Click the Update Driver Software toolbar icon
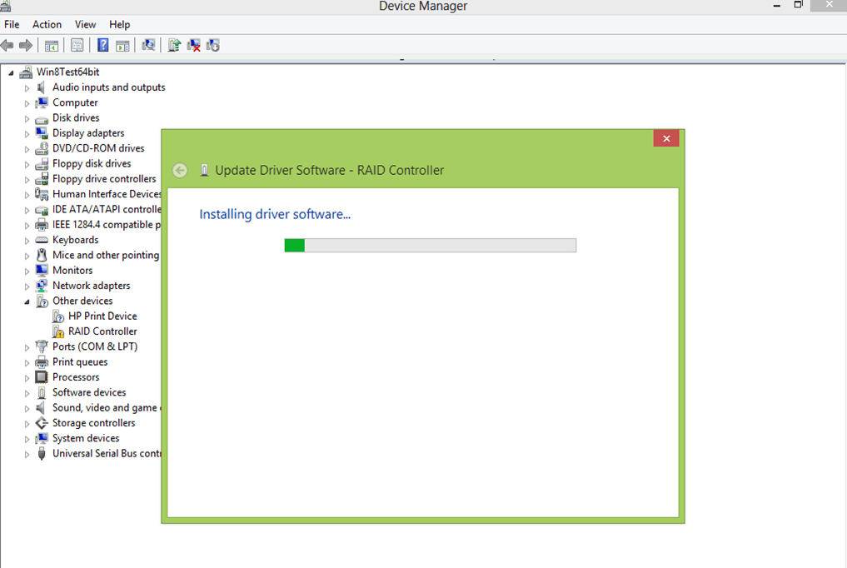Viewport: 847px width, 568px height. click(x=173, y=45)
